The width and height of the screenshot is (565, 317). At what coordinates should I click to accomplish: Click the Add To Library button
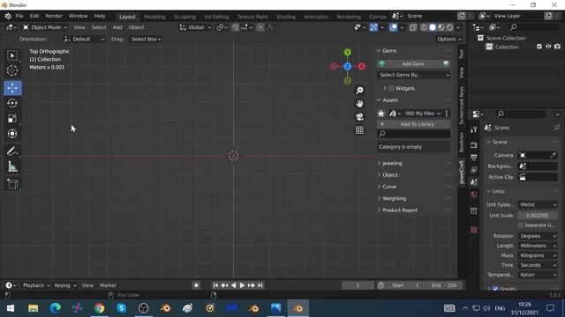pos(414,124)
